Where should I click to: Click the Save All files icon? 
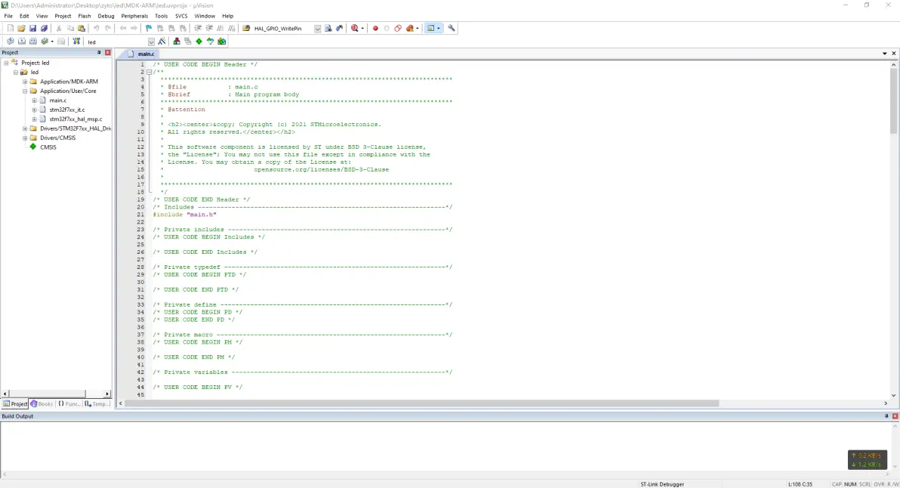point(44,29)
